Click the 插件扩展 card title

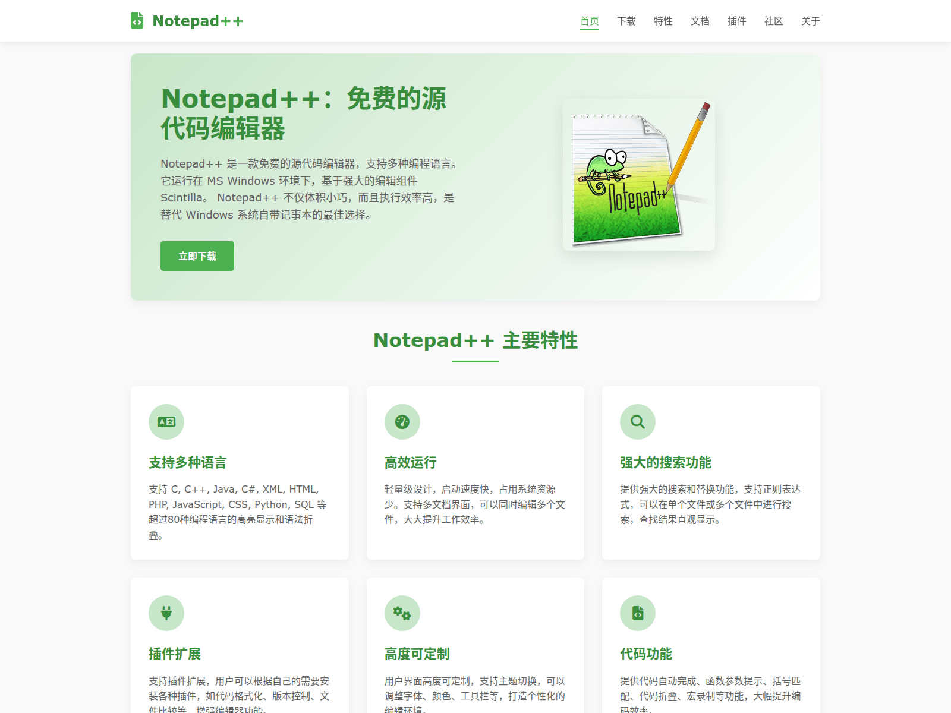pyautogui.click(x=175, y=654)
